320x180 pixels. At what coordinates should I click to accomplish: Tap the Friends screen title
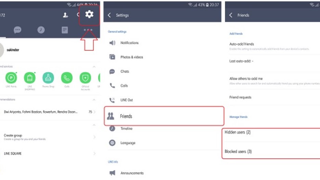tap(243, 15)
